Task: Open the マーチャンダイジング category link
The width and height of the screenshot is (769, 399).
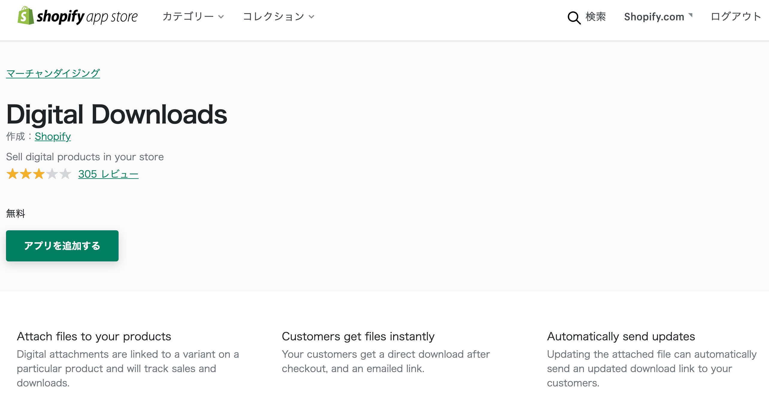Action: click(53, 73)
